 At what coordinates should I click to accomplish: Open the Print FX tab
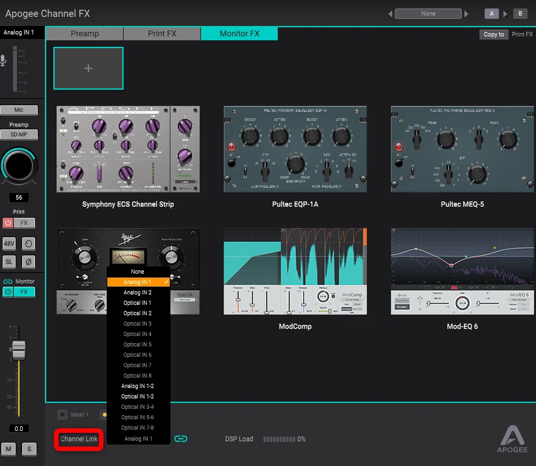click(x=162, y=34)
